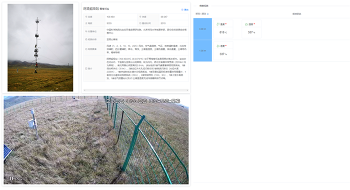Click the humidity droplet icon in the 3.00 m row
Image resolution: width=350 pixels, height=190 pixels.
click(246, 24)
